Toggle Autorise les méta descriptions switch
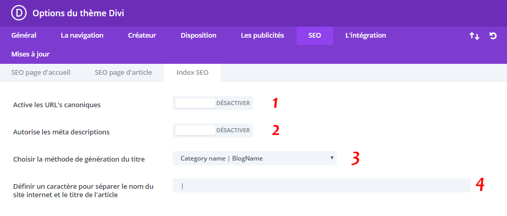 pos(213,130)
